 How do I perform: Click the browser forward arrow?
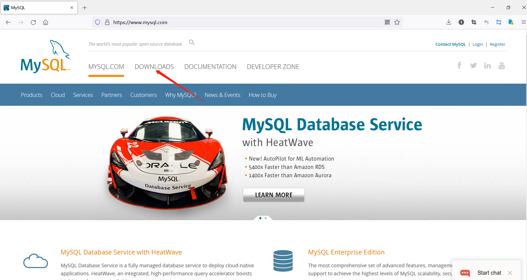21,22
